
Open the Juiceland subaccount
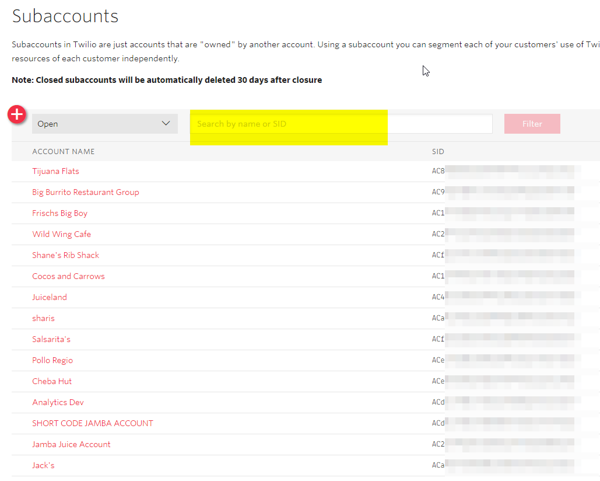[49, 297]
